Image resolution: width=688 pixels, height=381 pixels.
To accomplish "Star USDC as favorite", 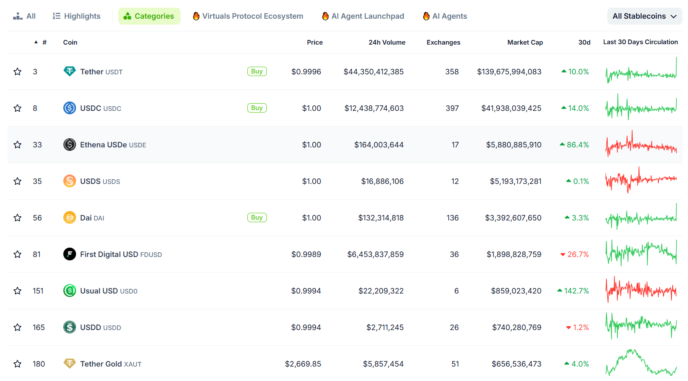I will 17,108.
